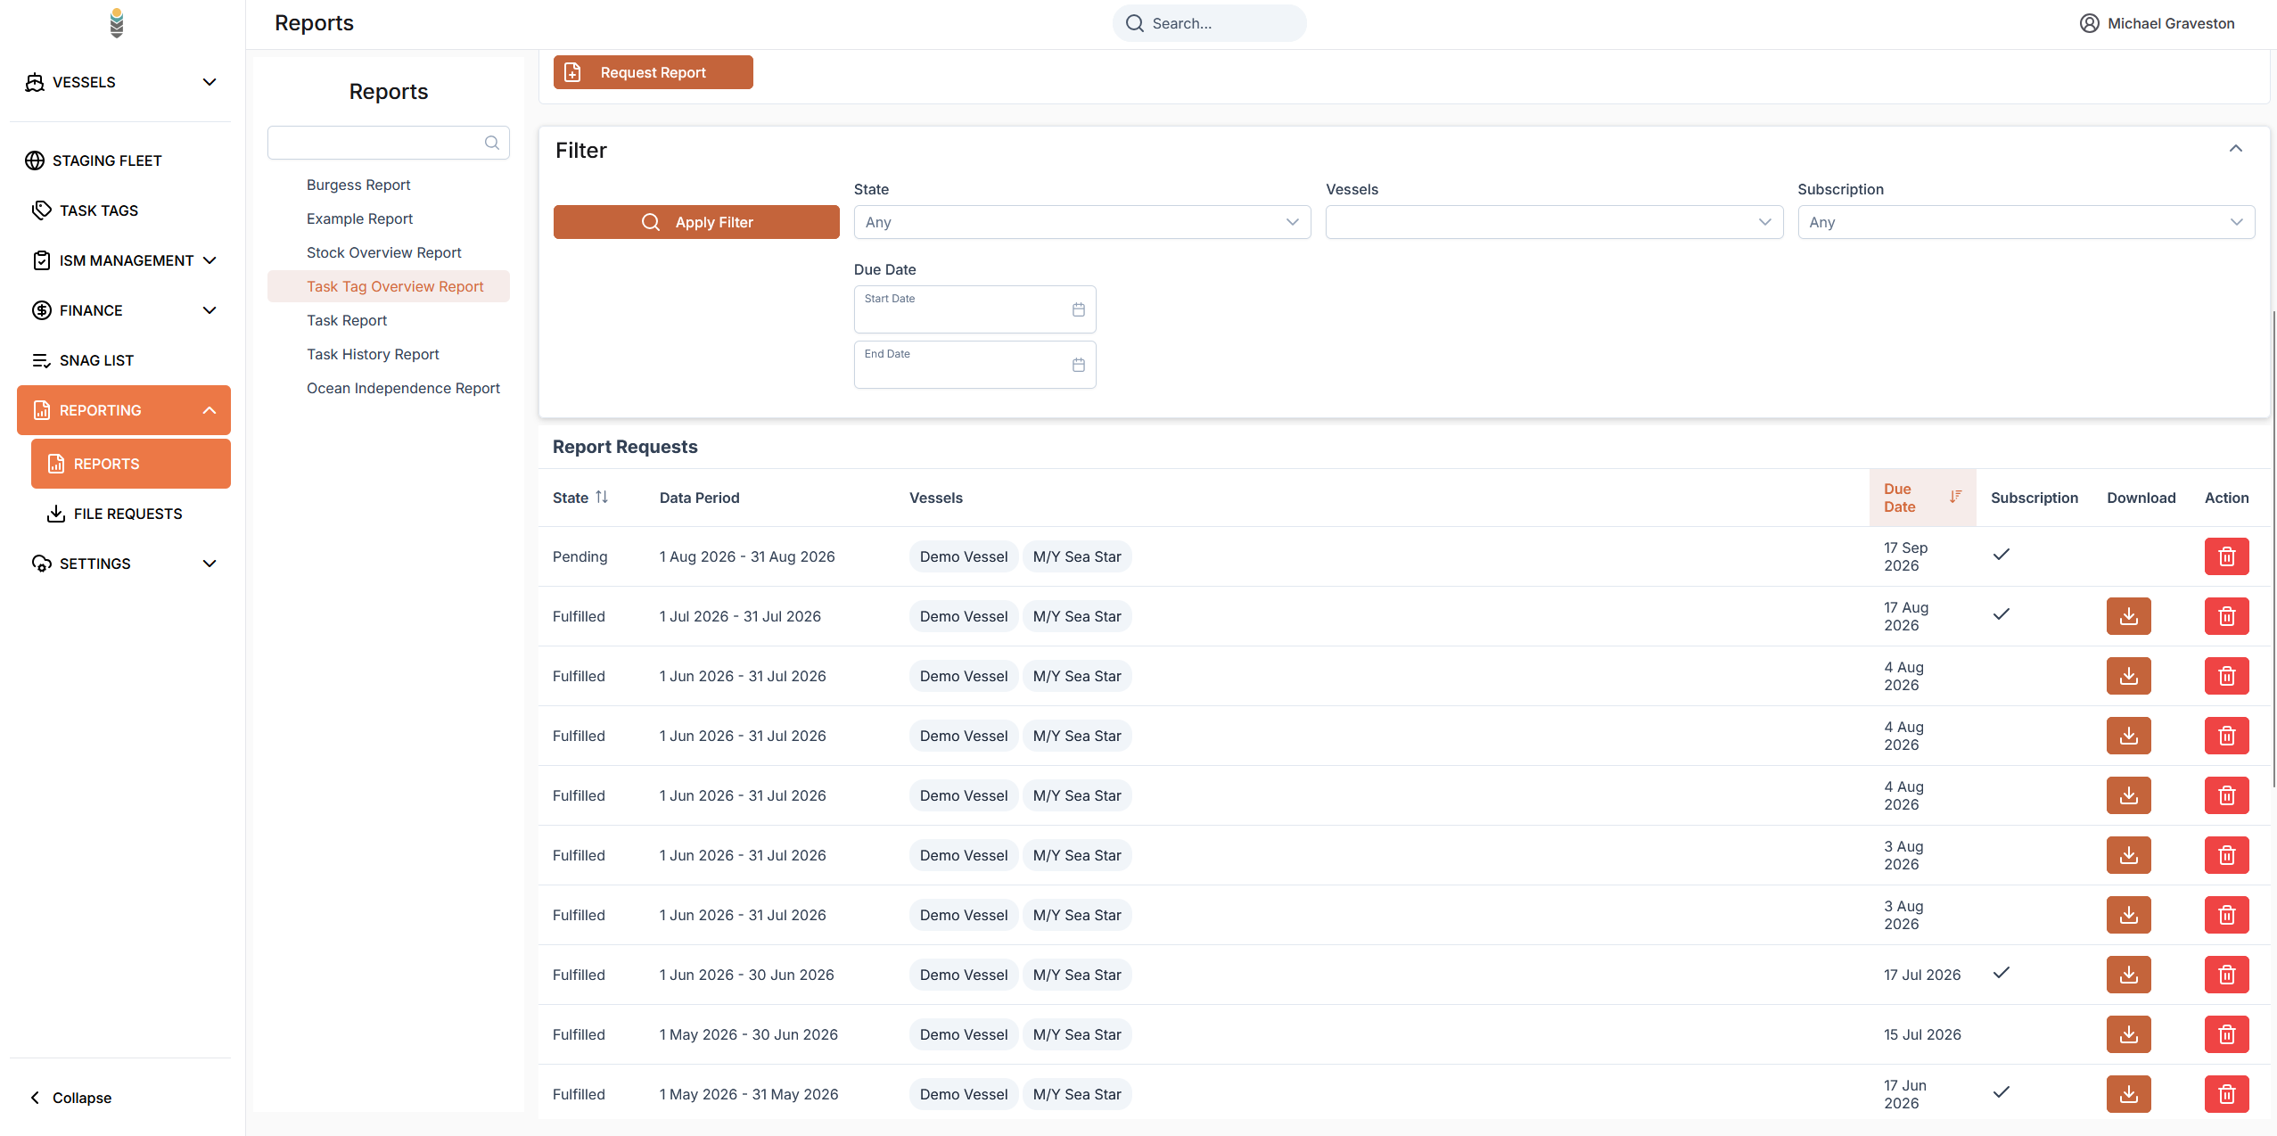This screenshot has width=2277, height=1136.
Task: Click the user profile icon for Michael Graveston
Action: coord(2089,23)
